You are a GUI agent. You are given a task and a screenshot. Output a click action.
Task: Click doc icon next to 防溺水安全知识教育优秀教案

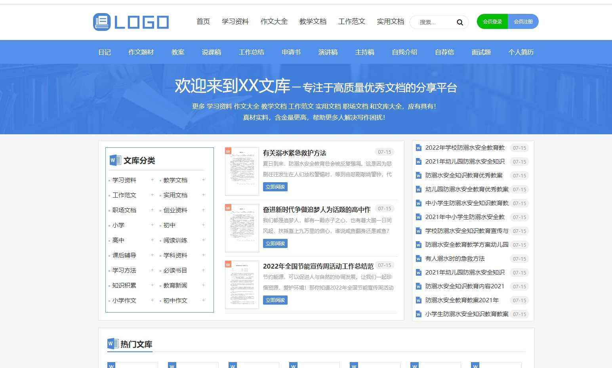418,175
